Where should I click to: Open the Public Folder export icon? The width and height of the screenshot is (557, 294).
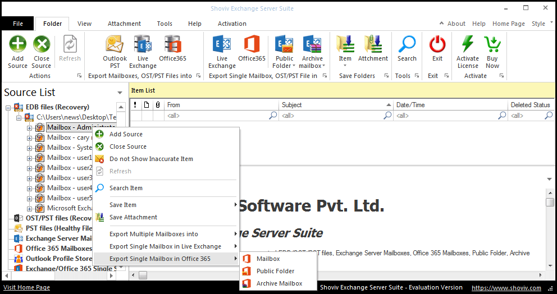tap(284, 44)
